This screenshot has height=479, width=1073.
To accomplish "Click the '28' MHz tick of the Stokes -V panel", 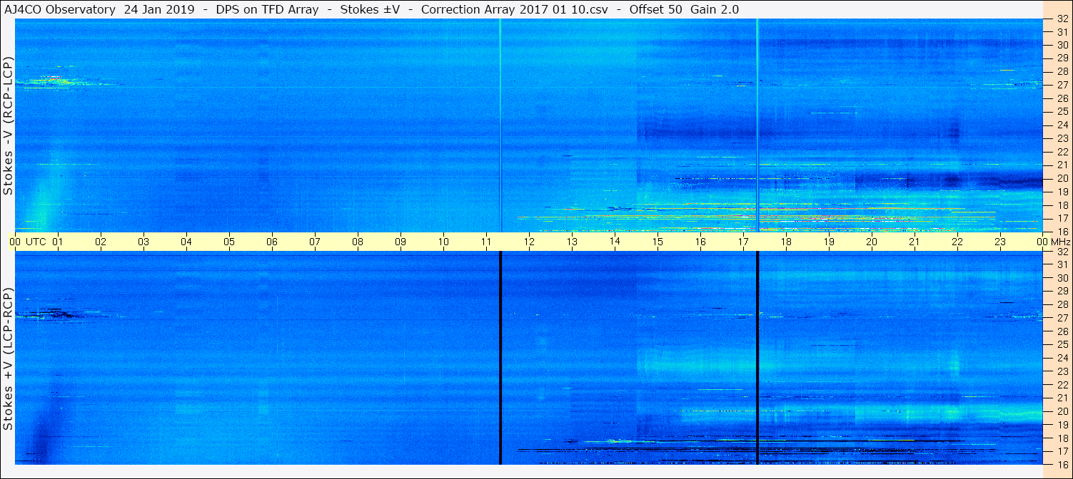I will pyautogui.click(x=1062, y=71).
